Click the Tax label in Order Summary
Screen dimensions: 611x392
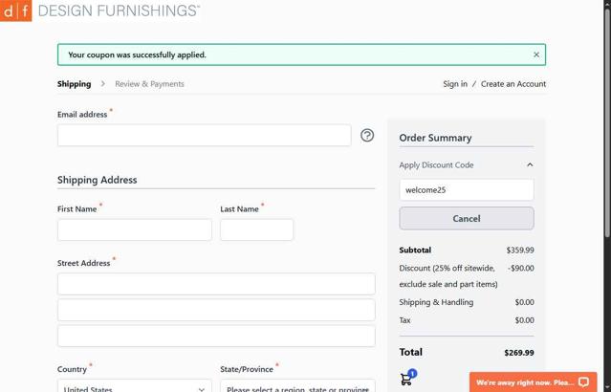click(404, 320)
